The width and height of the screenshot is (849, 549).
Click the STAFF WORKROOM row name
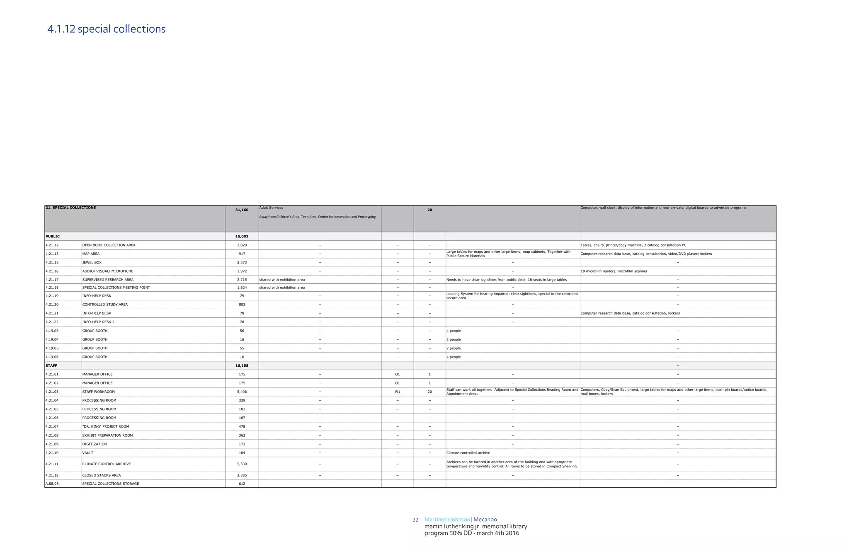98,392
